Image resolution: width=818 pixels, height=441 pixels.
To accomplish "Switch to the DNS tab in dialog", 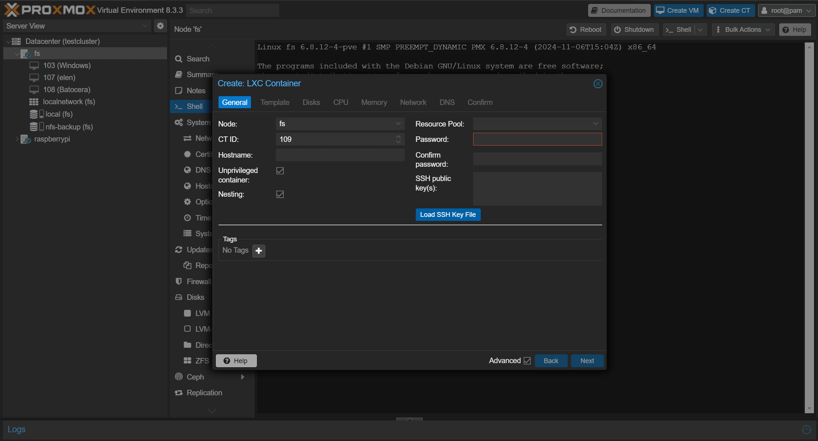I will point(447,102).
